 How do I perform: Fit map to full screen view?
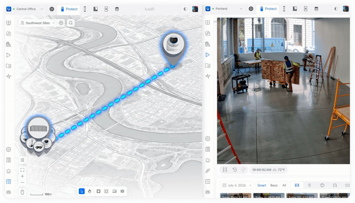(x=22, y=170)
